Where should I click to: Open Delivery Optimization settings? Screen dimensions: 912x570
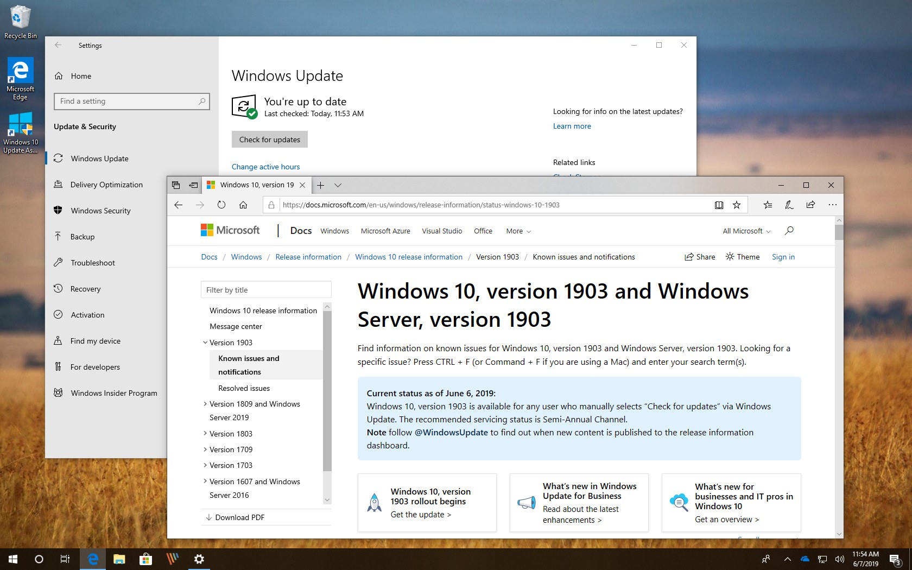pos(106,185)
